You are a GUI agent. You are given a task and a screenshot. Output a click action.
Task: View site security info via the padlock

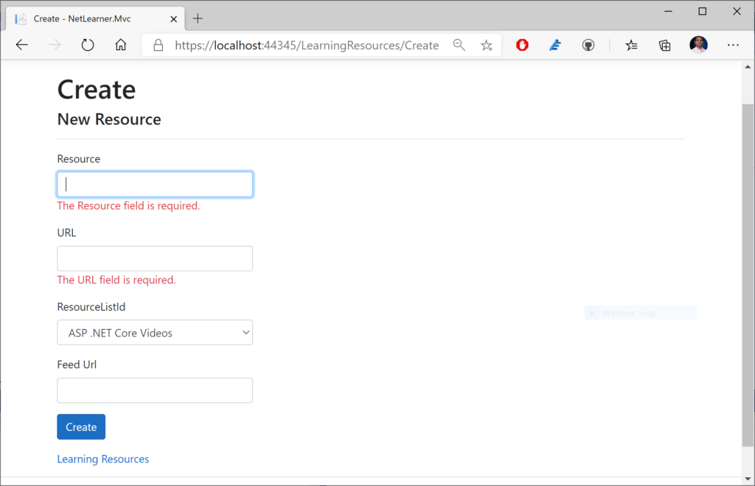click(158, 45)
